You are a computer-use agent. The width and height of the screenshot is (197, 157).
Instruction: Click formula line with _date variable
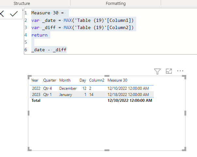pos(82,20)
